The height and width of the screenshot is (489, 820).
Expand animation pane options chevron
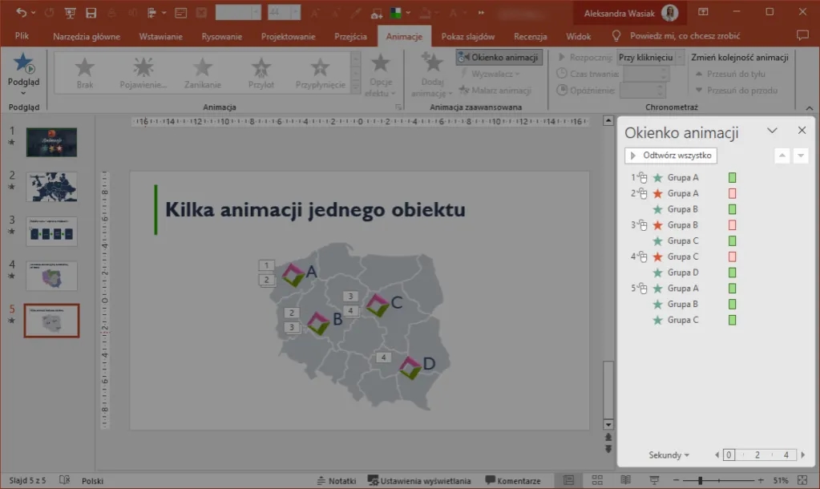pyautogui.click(x=773, y=131)
